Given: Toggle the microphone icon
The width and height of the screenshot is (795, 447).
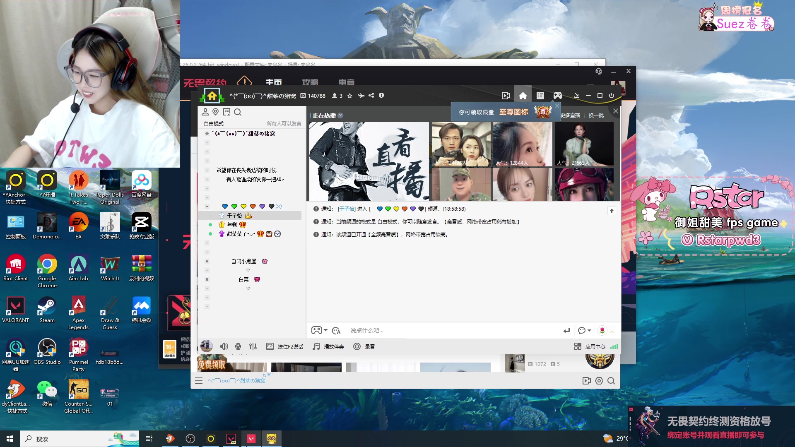Looking at the screenshot, I should coord(238,346).
